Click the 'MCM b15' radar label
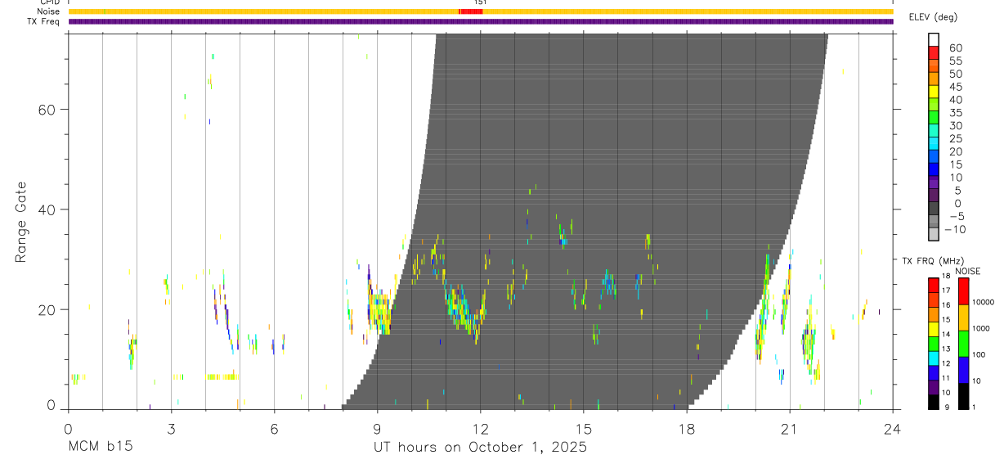The height and width of the screenshot is (464, 1004). pyautogui.click(x=100, y=448)
